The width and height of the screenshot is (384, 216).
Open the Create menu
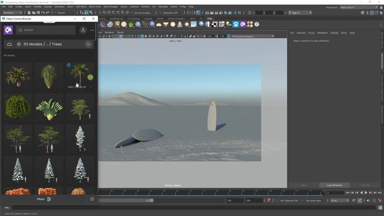pyautogui.click(x=19, y=7)
